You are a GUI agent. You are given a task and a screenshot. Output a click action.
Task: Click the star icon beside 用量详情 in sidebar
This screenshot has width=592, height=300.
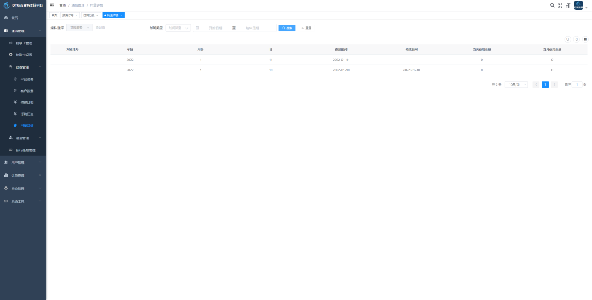[15, 126]
